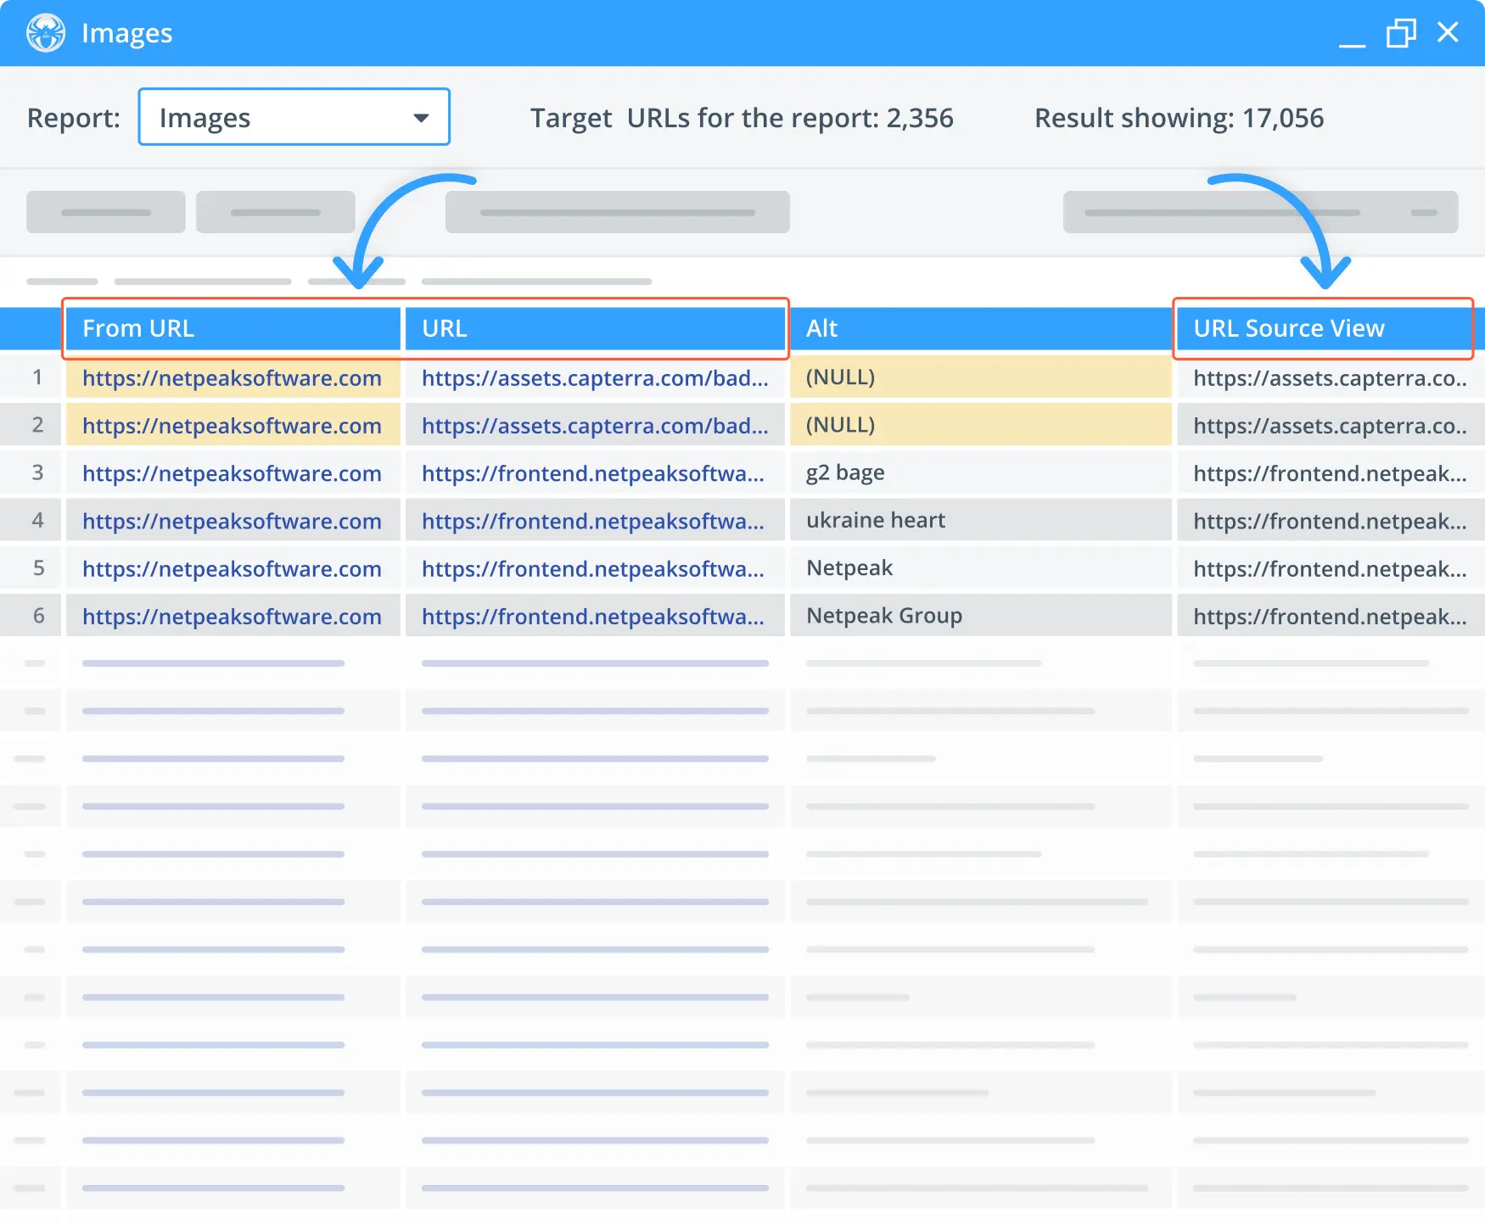Select row number 3 header
Viewport: 1485px width, 1224px height.
(31, 472)
